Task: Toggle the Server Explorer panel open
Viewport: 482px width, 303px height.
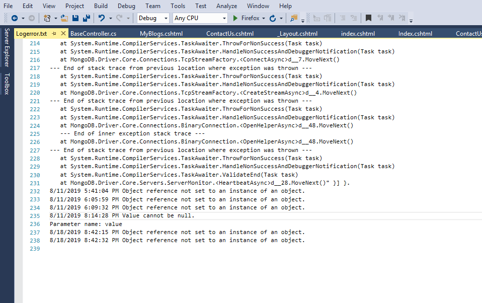Action: (x=6, y=48)
